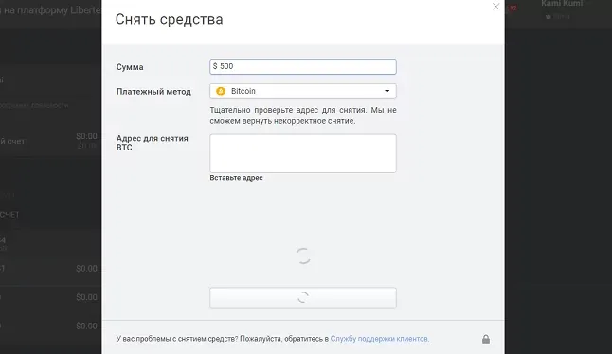612x354 pixels.
Task: Click the 'Вставьте адрес' paste address link
Action: tap(236, 178)
